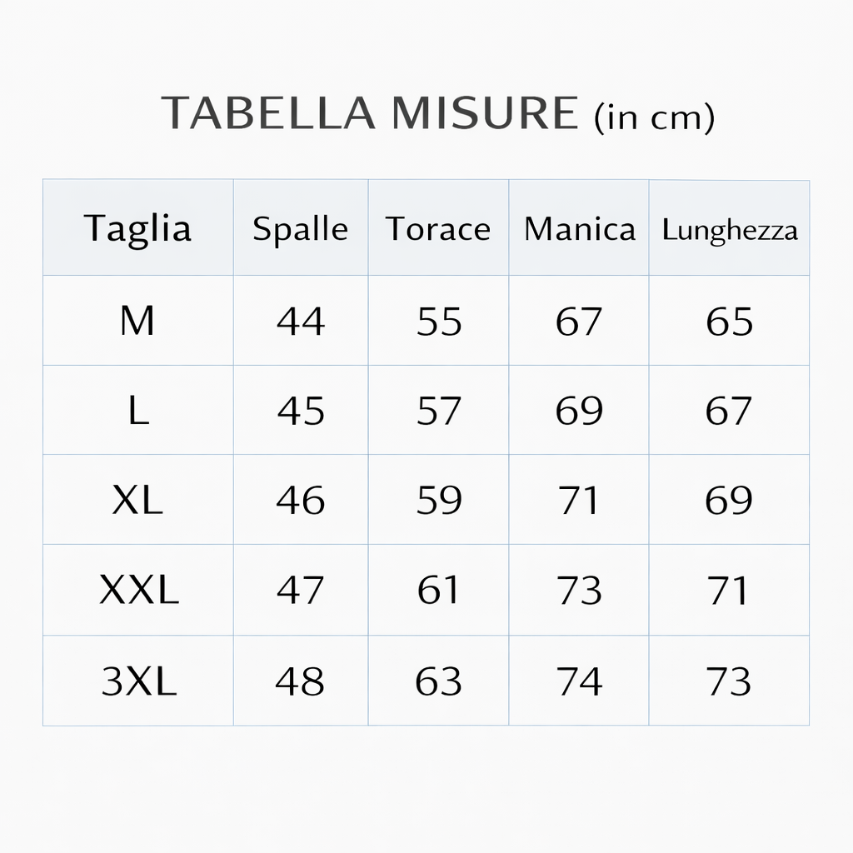The image size is (853, 853).
Task: Click Torace value 59 for size XL
Action: [438, 501]
